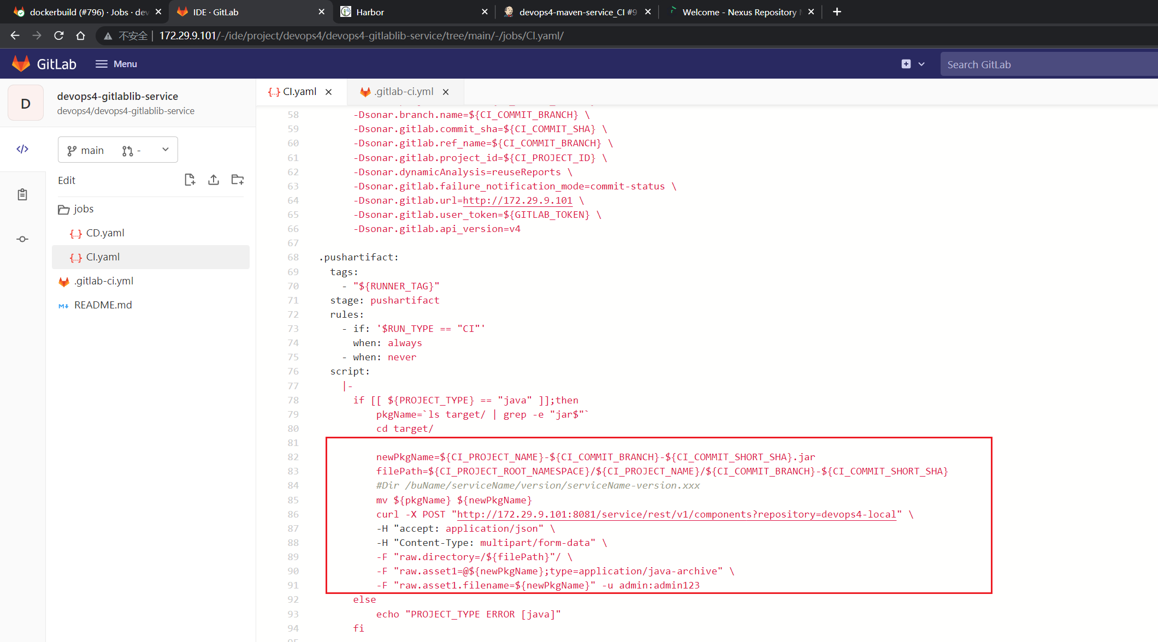Click the browser forward arrow

37,35
